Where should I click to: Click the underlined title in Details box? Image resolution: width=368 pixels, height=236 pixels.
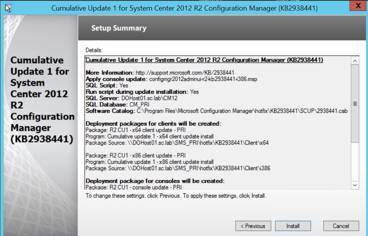pos(204,60)
